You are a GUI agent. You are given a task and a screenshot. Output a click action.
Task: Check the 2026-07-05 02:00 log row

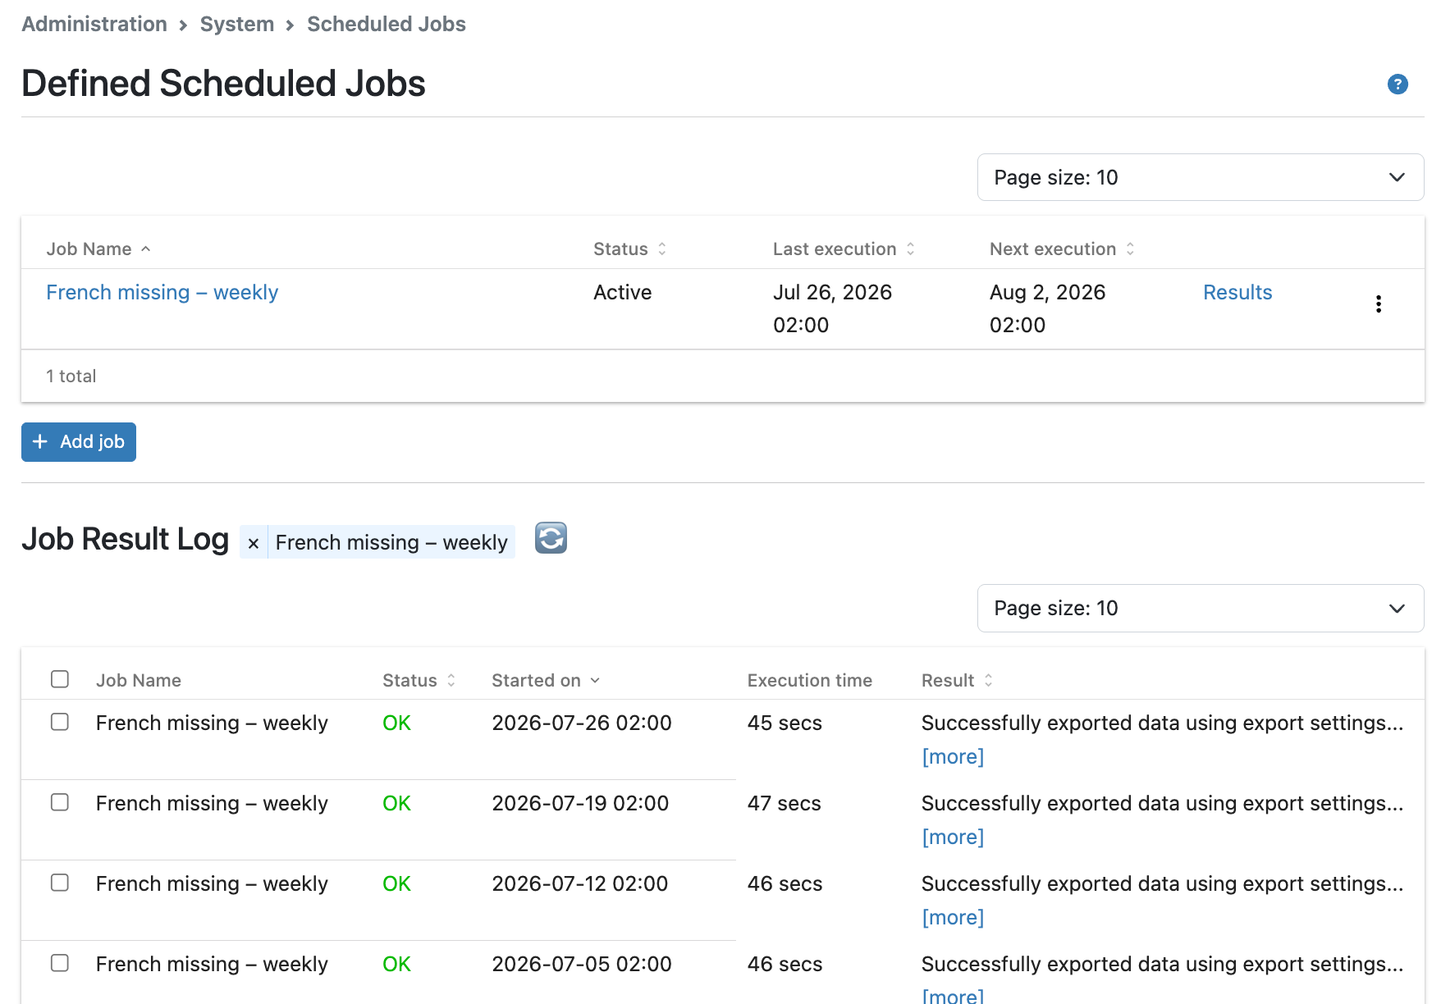pyautogui.click(x=60, y=963)
